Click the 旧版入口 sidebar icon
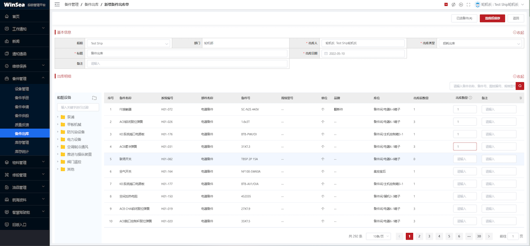Image resolution: width=530 pixels, height=246 pixels. 7,224
